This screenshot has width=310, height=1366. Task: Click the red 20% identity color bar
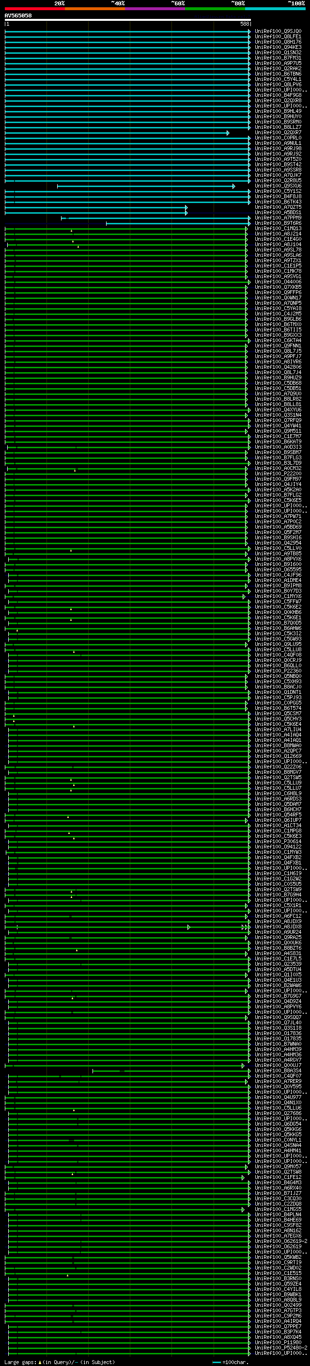click(35, 9)
